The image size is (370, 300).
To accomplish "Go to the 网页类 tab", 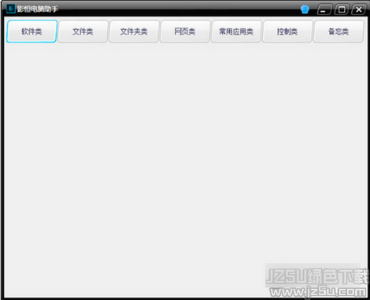I will pyautogui.click(x=185, y=31).
